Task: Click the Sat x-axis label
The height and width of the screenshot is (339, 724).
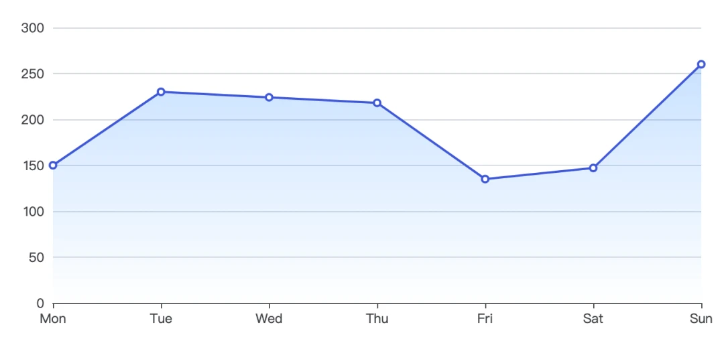Action: coord(593,319)
